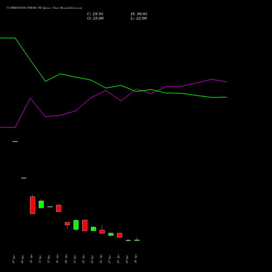
Task: Click the red candle above 24 Apr
Action: [102, 232]
